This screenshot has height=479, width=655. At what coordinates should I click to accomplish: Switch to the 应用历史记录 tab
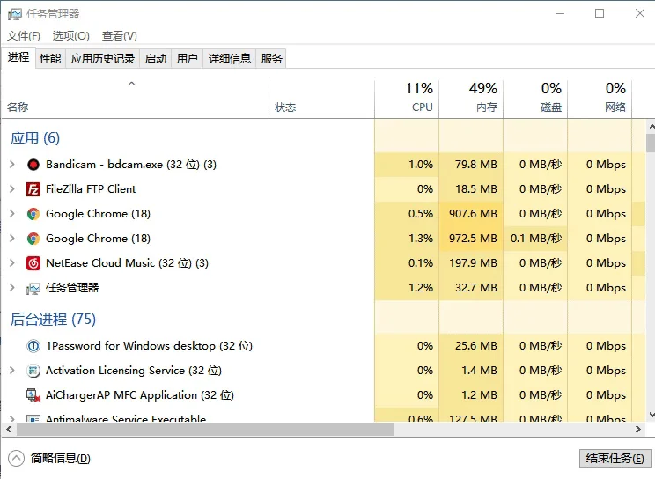click(103, 58)
